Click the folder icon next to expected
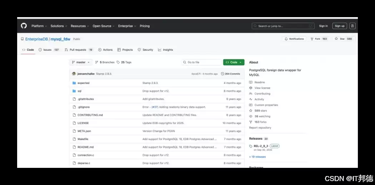This screenshot has height=185, width=375. (x=74, y=83)
